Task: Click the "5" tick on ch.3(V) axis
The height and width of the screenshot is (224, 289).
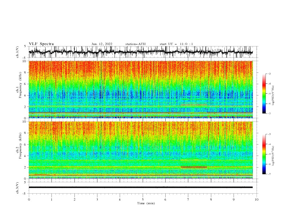Action: (x=25, y=182)
